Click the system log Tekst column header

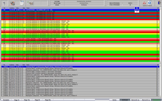click(91, 65)
